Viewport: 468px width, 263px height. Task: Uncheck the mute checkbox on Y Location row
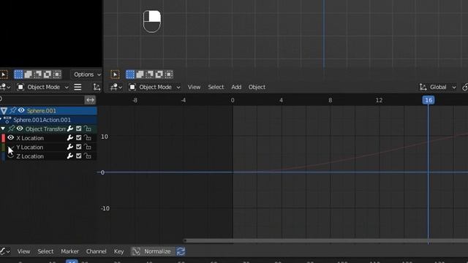79,147
